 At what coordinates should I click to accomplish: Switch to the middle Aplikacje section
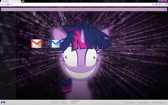pyautogui.click(x=64, y=103)
